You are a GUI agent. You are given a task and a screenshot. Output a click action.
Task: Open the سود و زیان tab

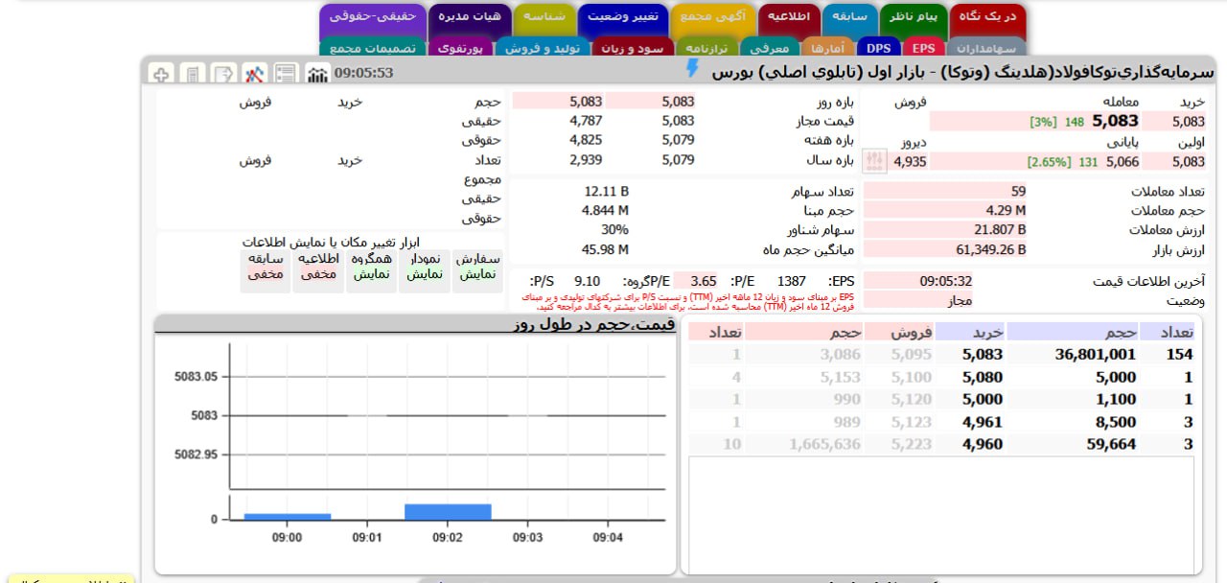click(x=634, y=48)
